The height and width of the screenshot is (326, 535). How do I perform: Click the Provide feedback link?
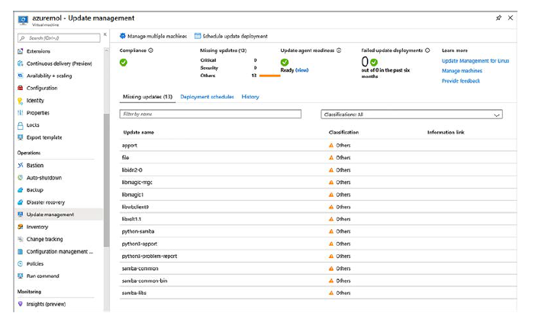(x=461, y=80)
